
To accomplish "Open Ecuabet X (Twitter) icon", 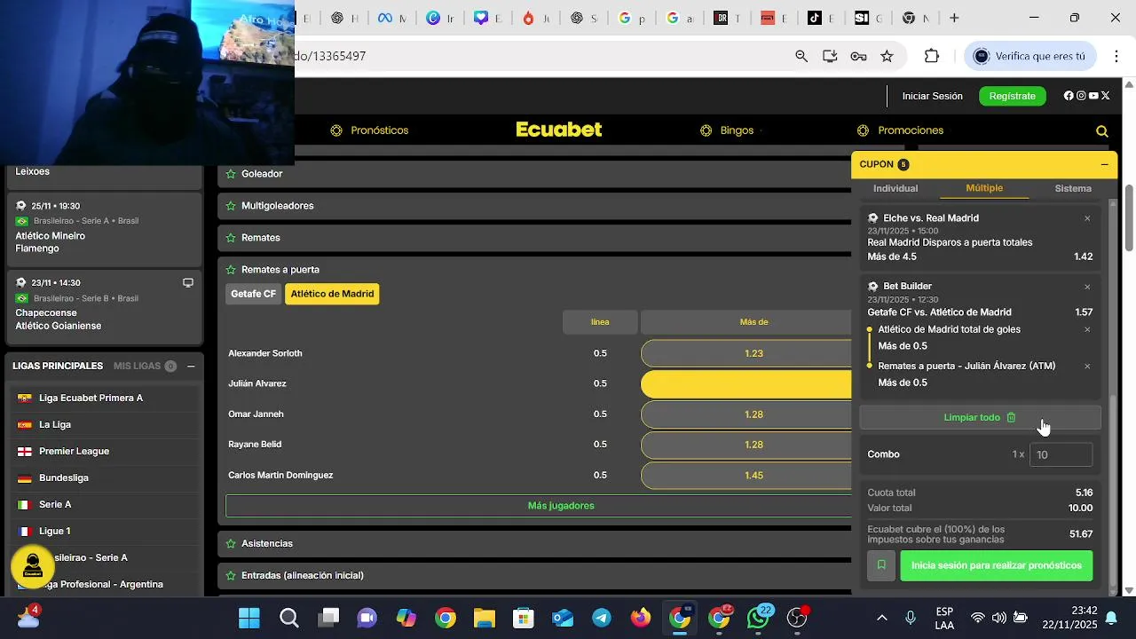I will [1105, 96].
